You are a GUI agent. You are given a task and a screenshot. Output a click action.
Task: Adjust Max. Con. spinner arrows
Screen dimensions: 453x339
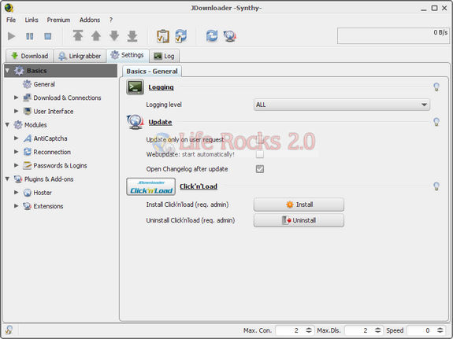click(x=309, y=330)
